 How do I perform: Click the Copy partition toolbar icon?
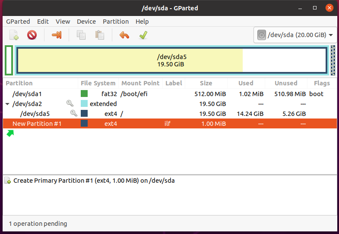click(x=81, y=35)
